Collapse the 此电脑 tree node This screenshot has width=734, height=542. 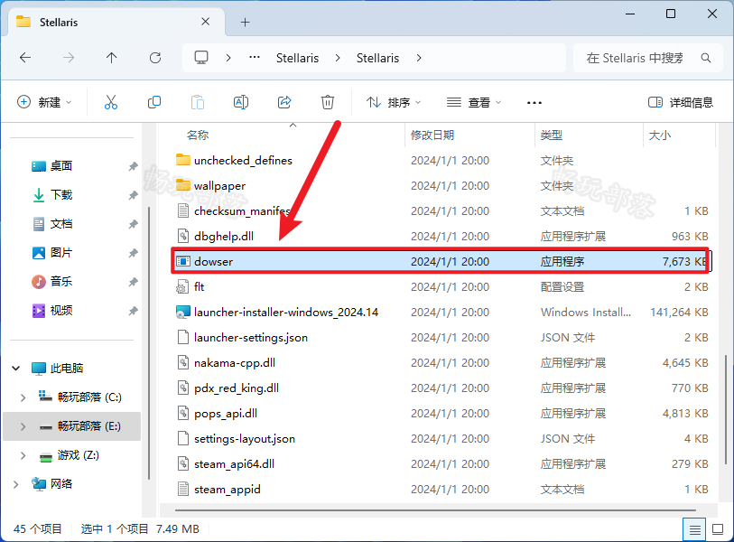(16, 369)
